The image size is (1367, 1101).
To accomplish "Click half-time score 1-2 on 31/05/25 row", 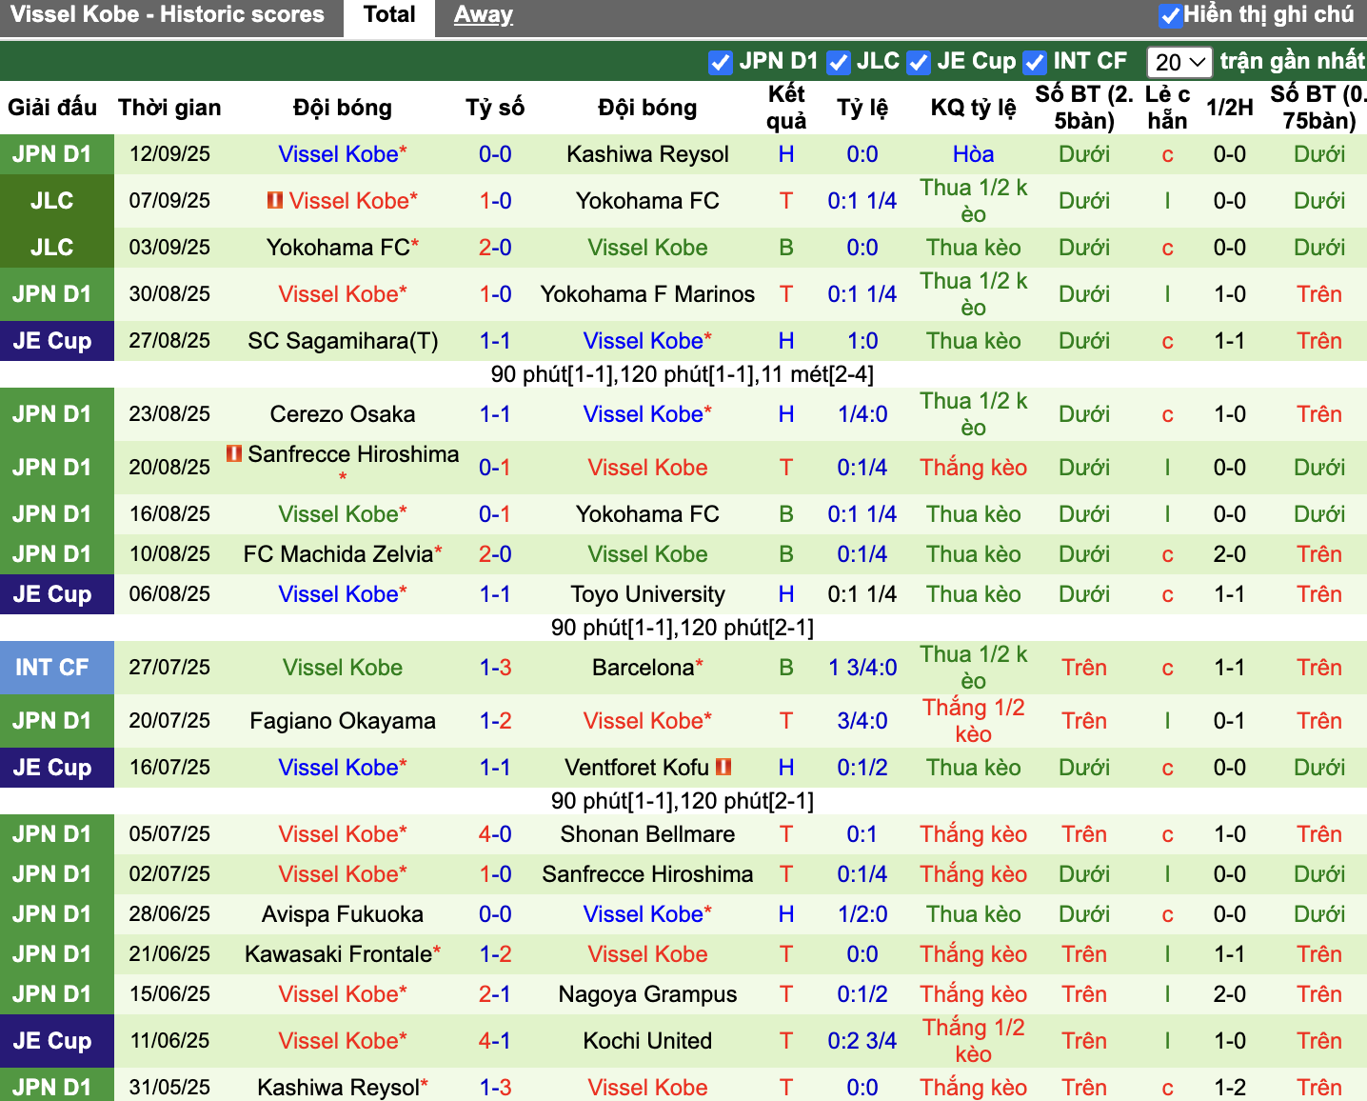I will click(1229, 1088).
